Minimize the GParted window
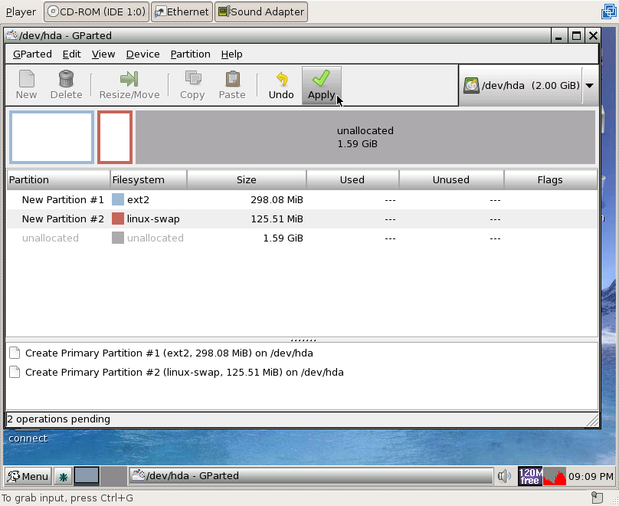Screen dimensions: 619x506 558,35
